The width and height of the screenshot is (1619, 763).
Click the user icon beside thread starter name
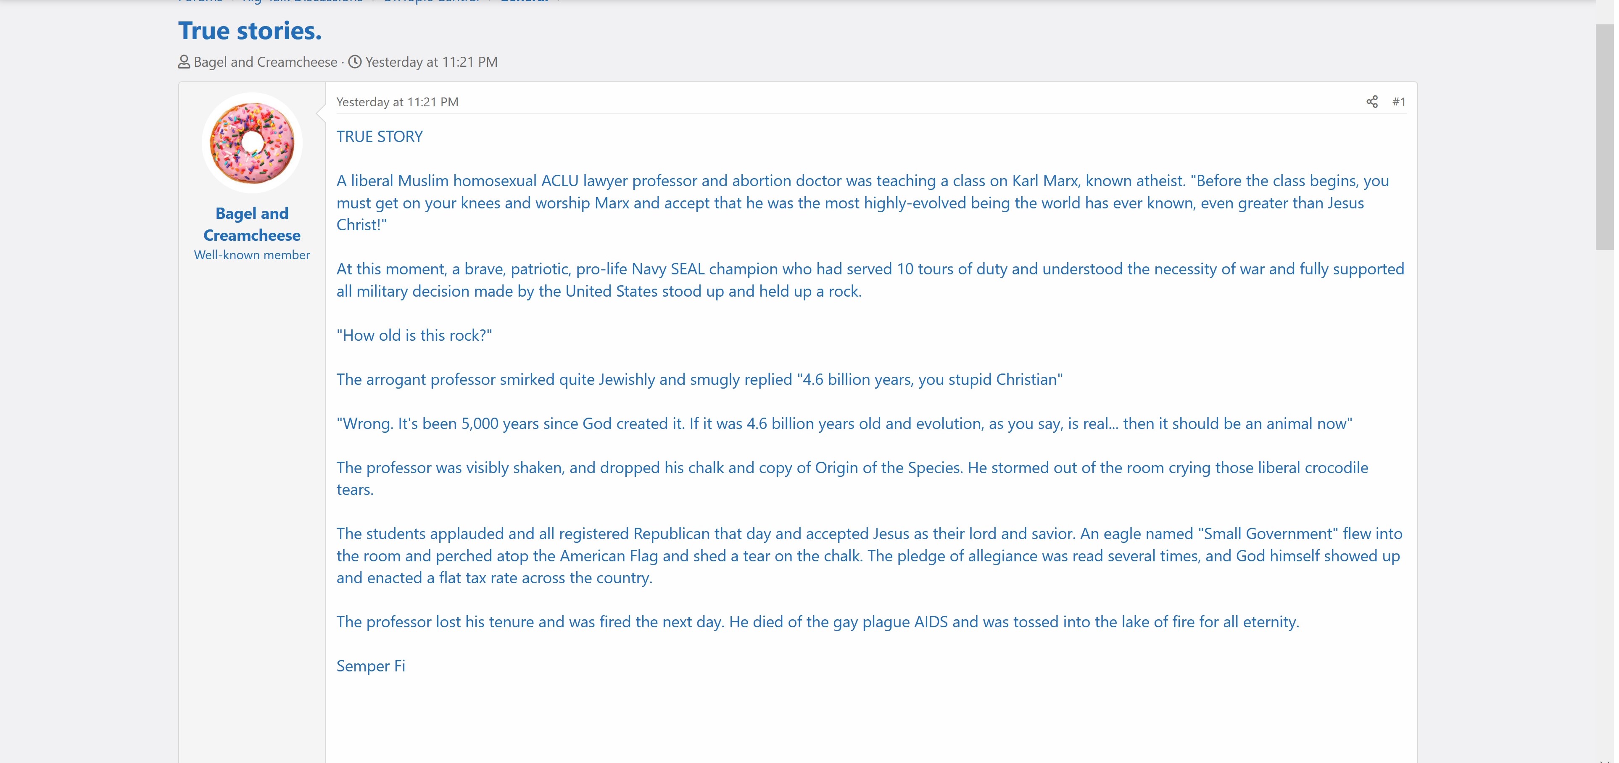coord(184,62)
